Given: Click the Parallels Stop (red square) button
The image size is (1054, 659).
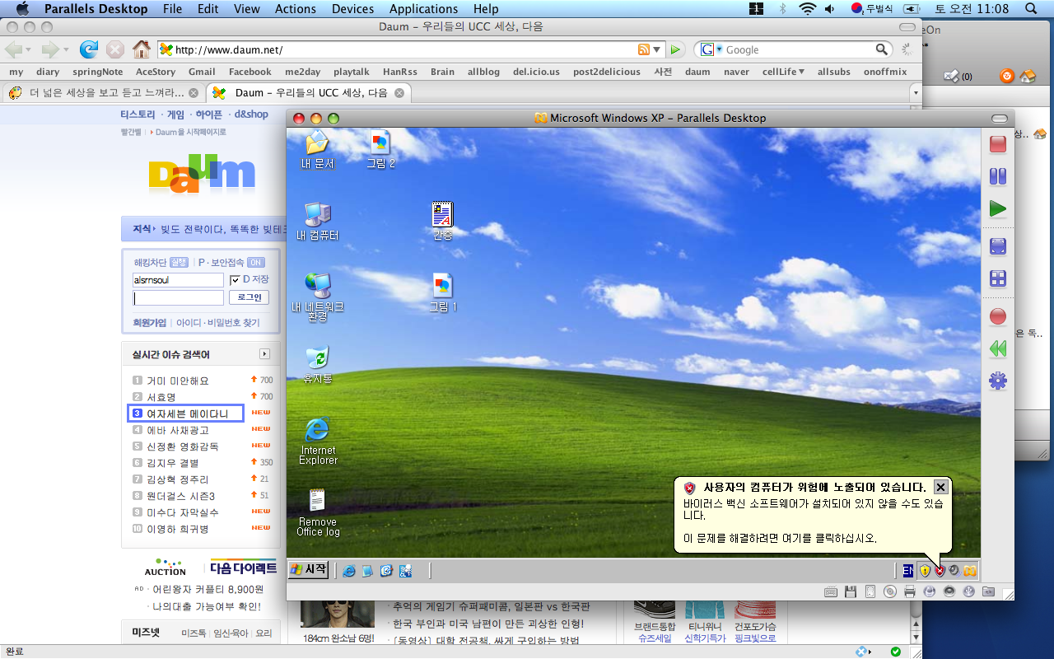Looking at the screenshot, I should [998, 144].
